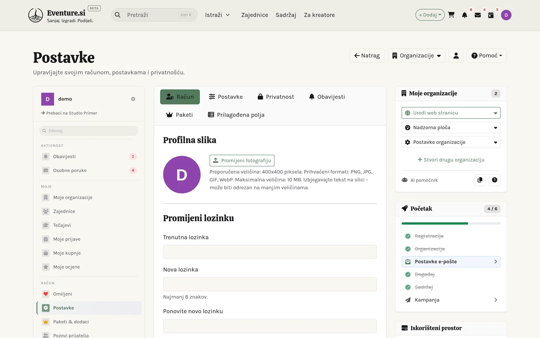The image size is (540, 338).
Task: Open Postavke e-pošte onboarding step
Action: point(451,262)
